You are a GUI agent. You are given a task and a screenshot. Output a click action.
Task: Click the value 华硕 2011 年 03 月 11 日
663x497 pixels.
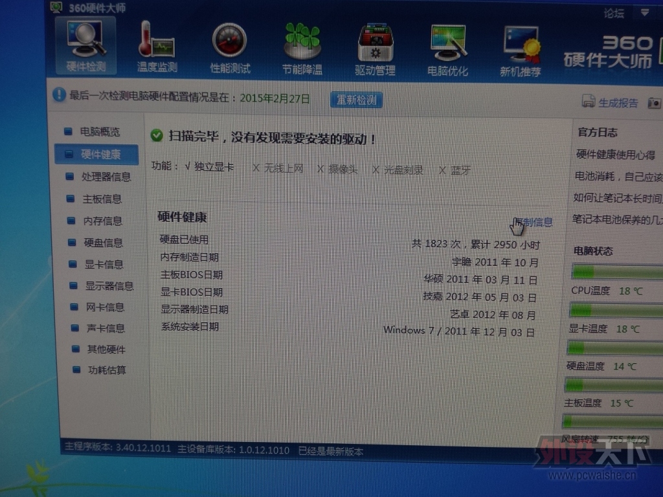pos(480,280)
